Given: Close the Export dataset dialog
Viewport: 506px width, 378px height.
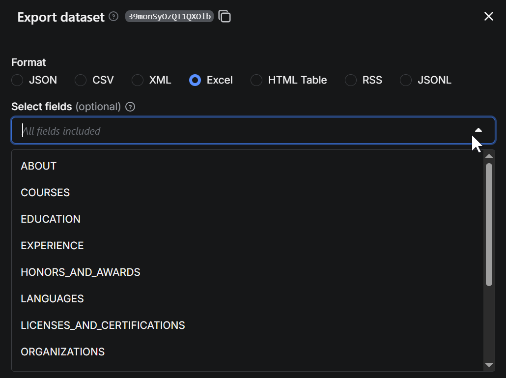Looking at the screenshot, I should pos(488,17).
